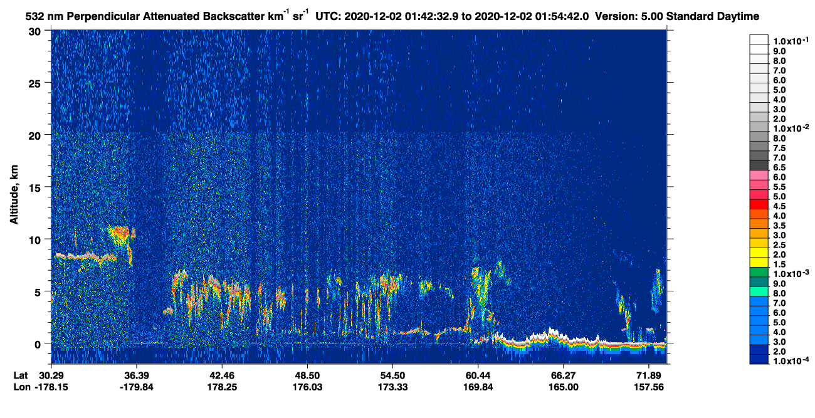Click color scale label '1.0x10-1' at top
This screenshot has width=815, height=418.
(x=790, y=41)
